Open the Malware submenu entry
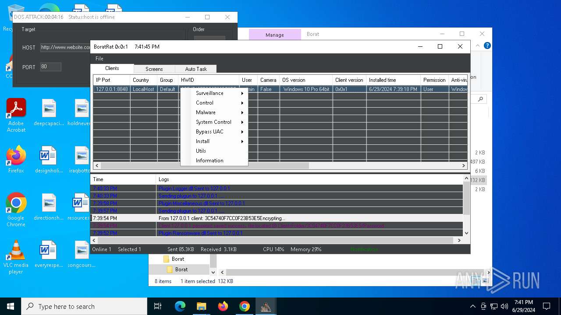Image resolution: width=561 pixels, height=315 pixels. click(x=214, y=112)
